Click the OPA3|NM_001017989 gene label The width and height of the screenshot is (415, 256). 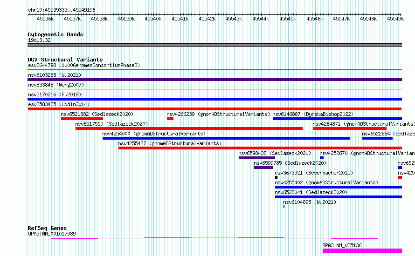52,234
